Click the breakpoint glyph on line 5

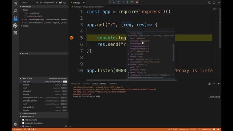pos(72,38)
